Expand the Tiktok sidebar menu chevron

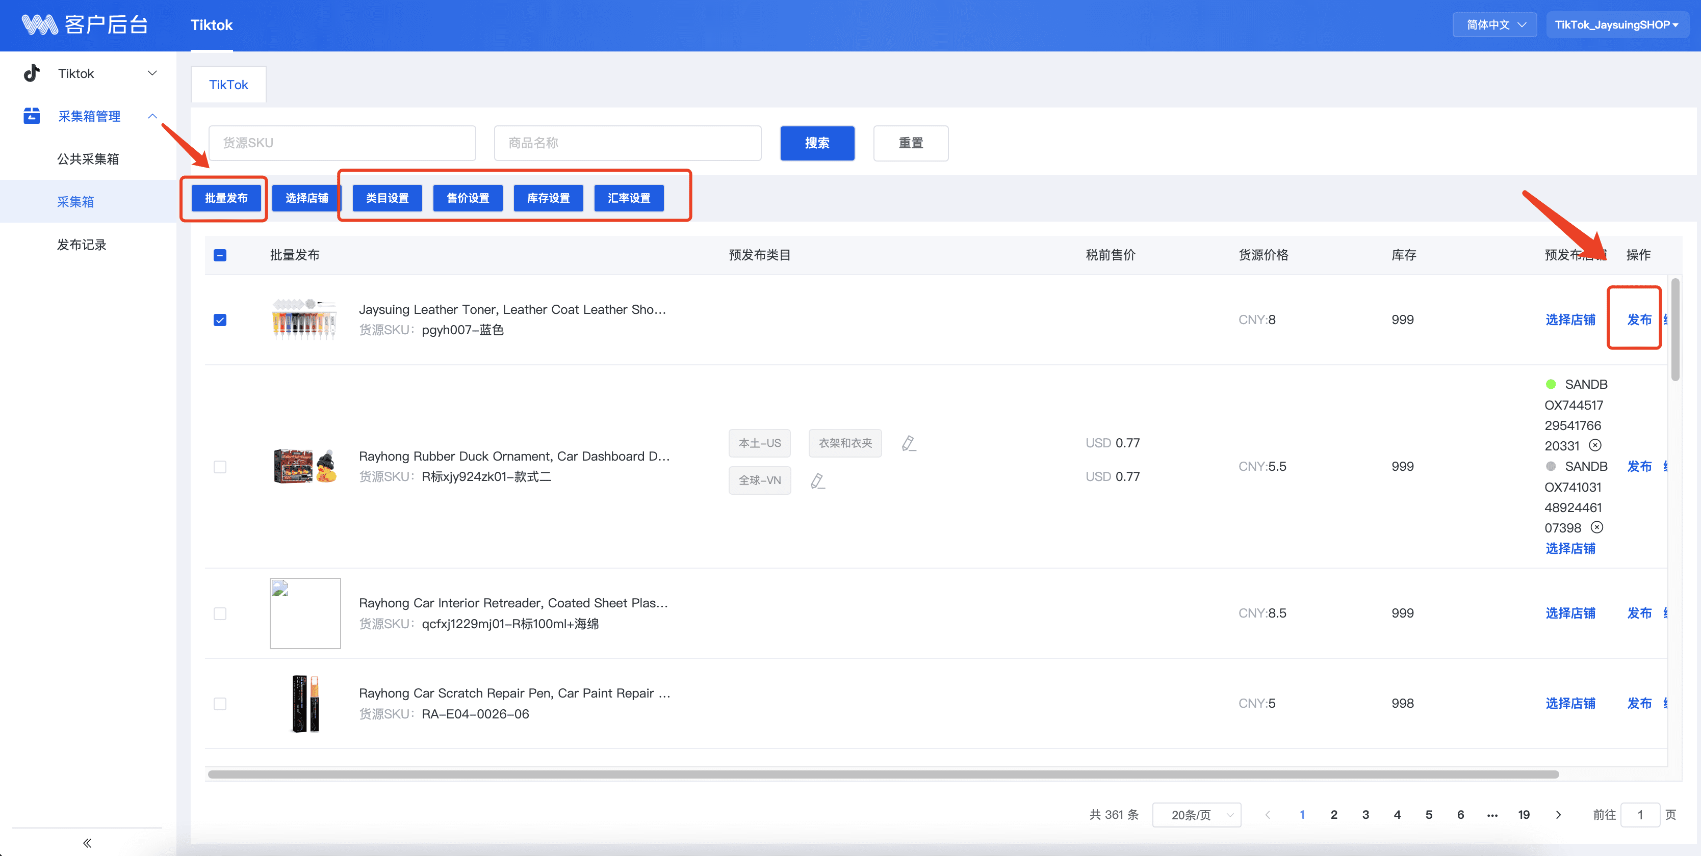(x=152, y=73)
